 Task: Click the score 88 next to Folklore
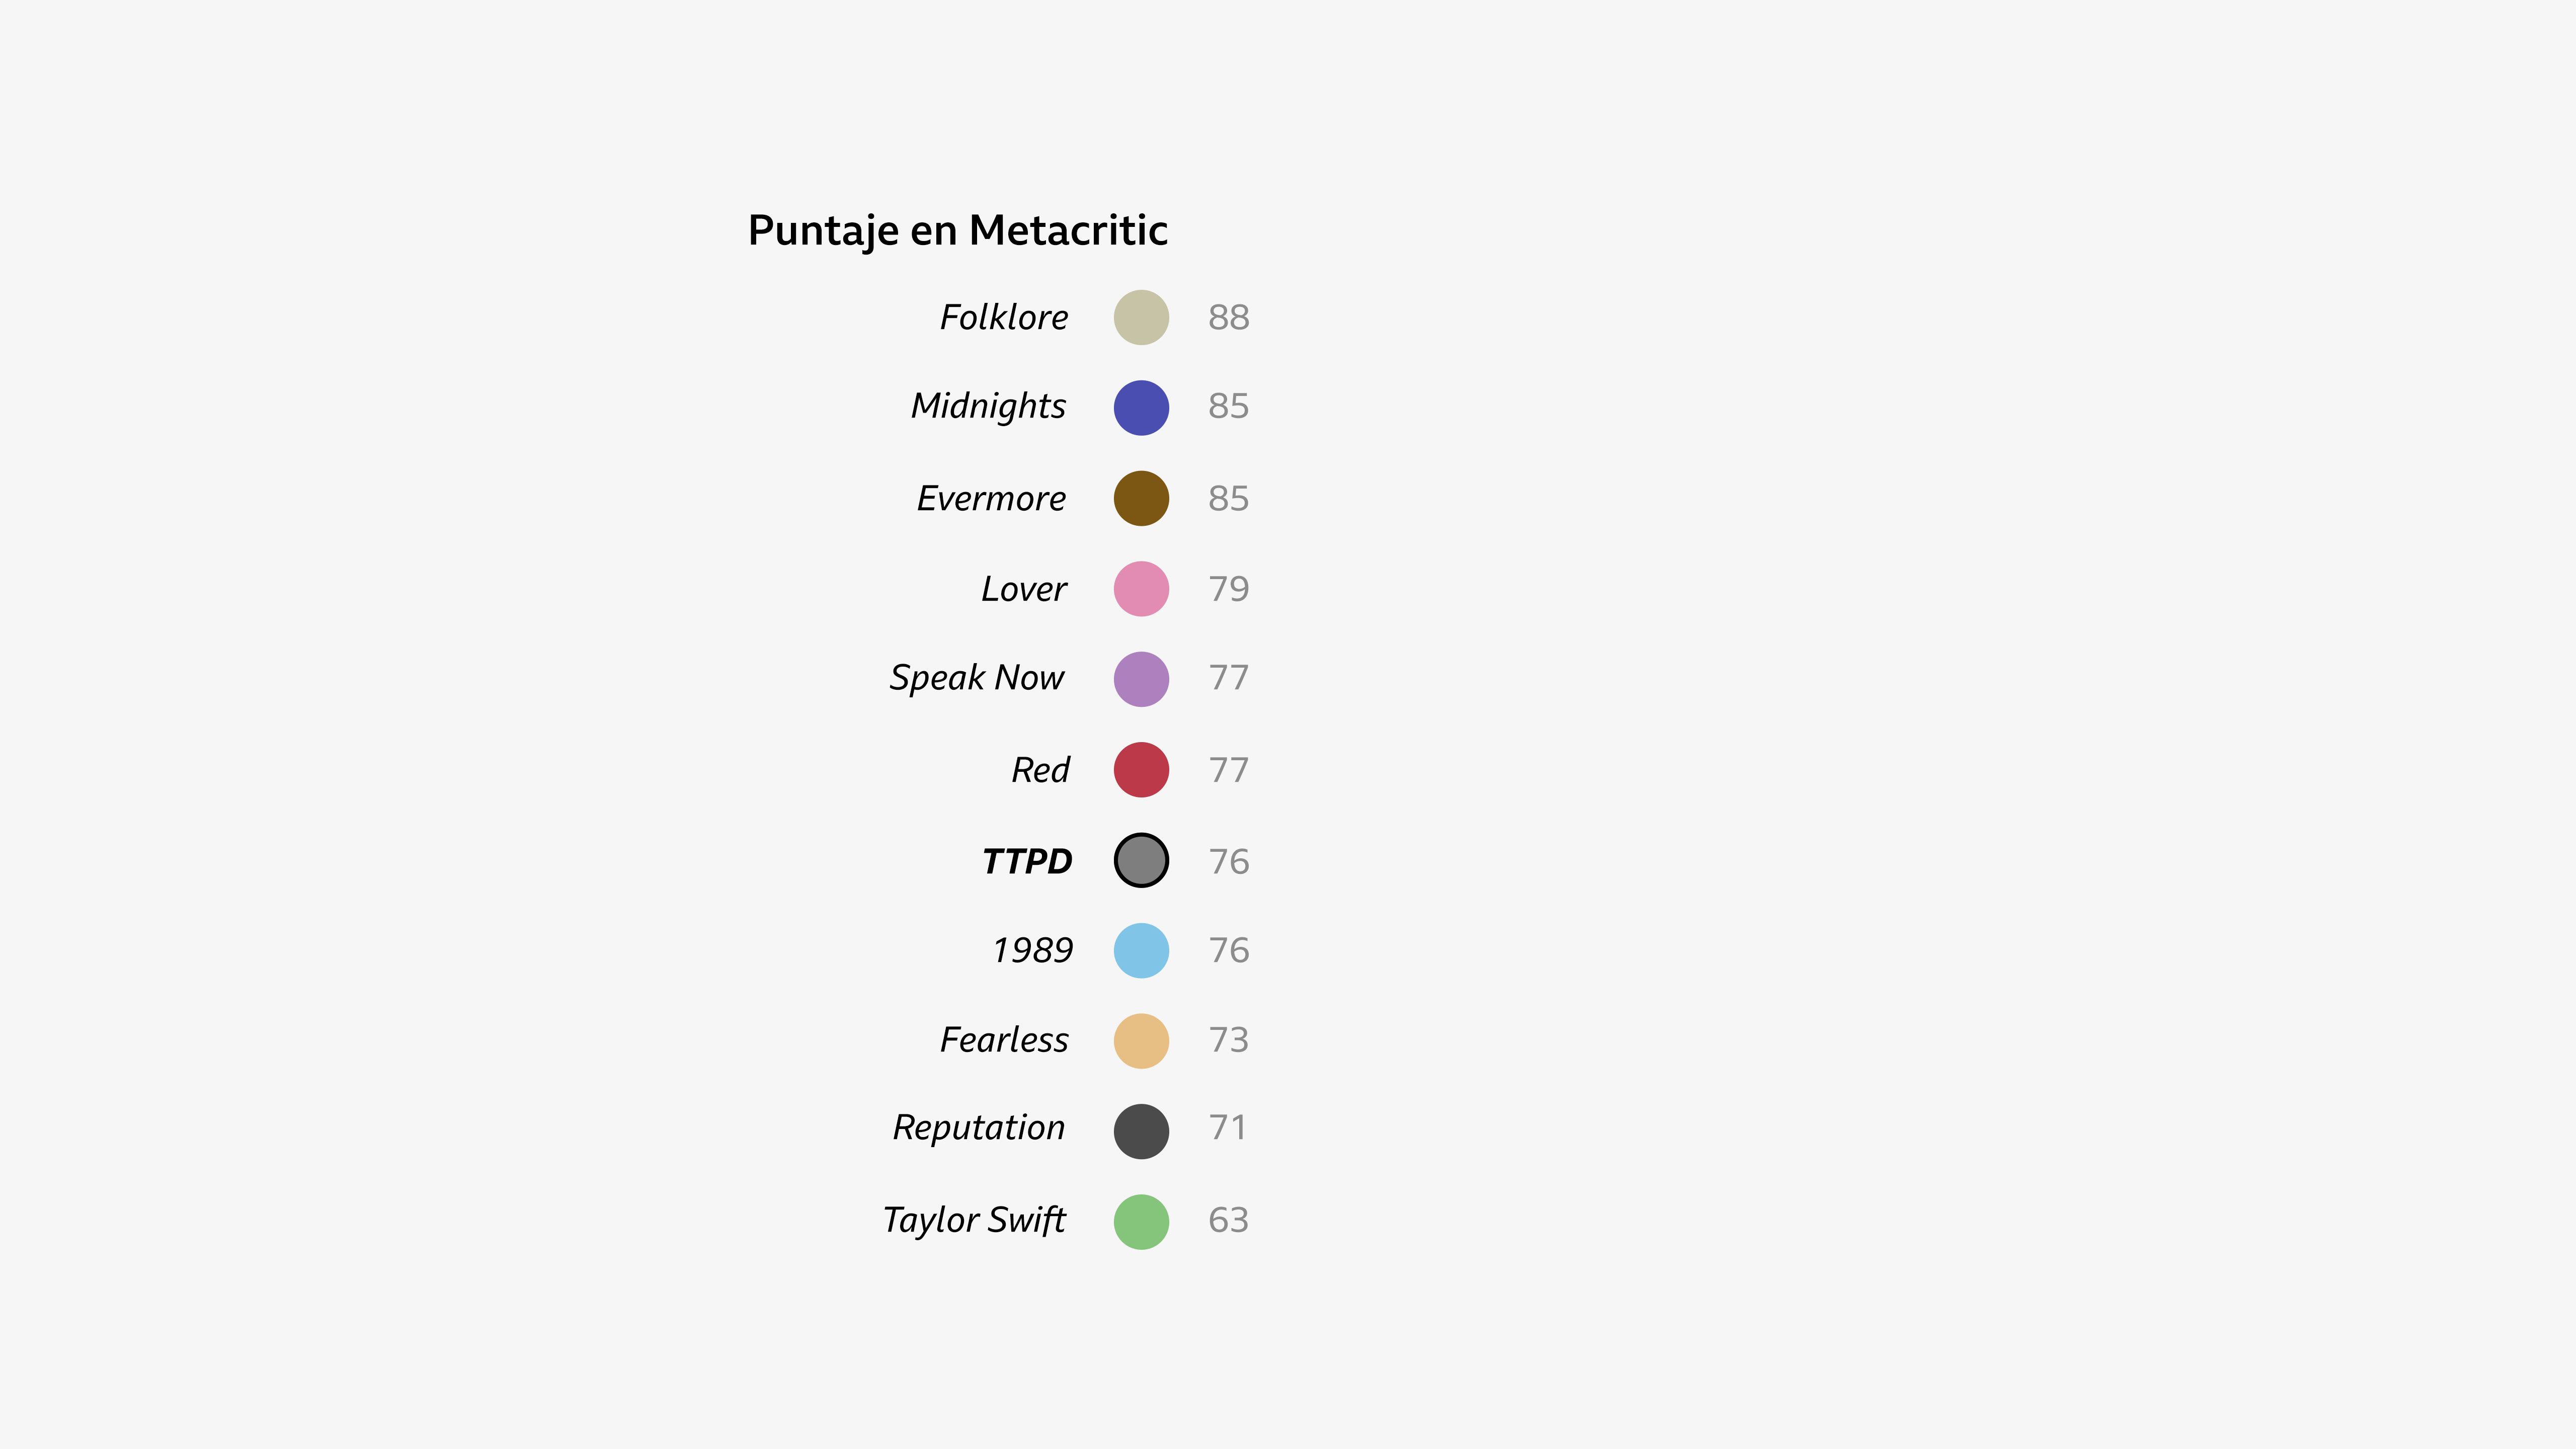click(x=1228, y=318)
